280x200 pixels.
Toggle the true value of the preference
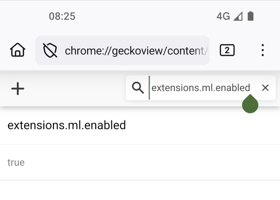point(16,163)
